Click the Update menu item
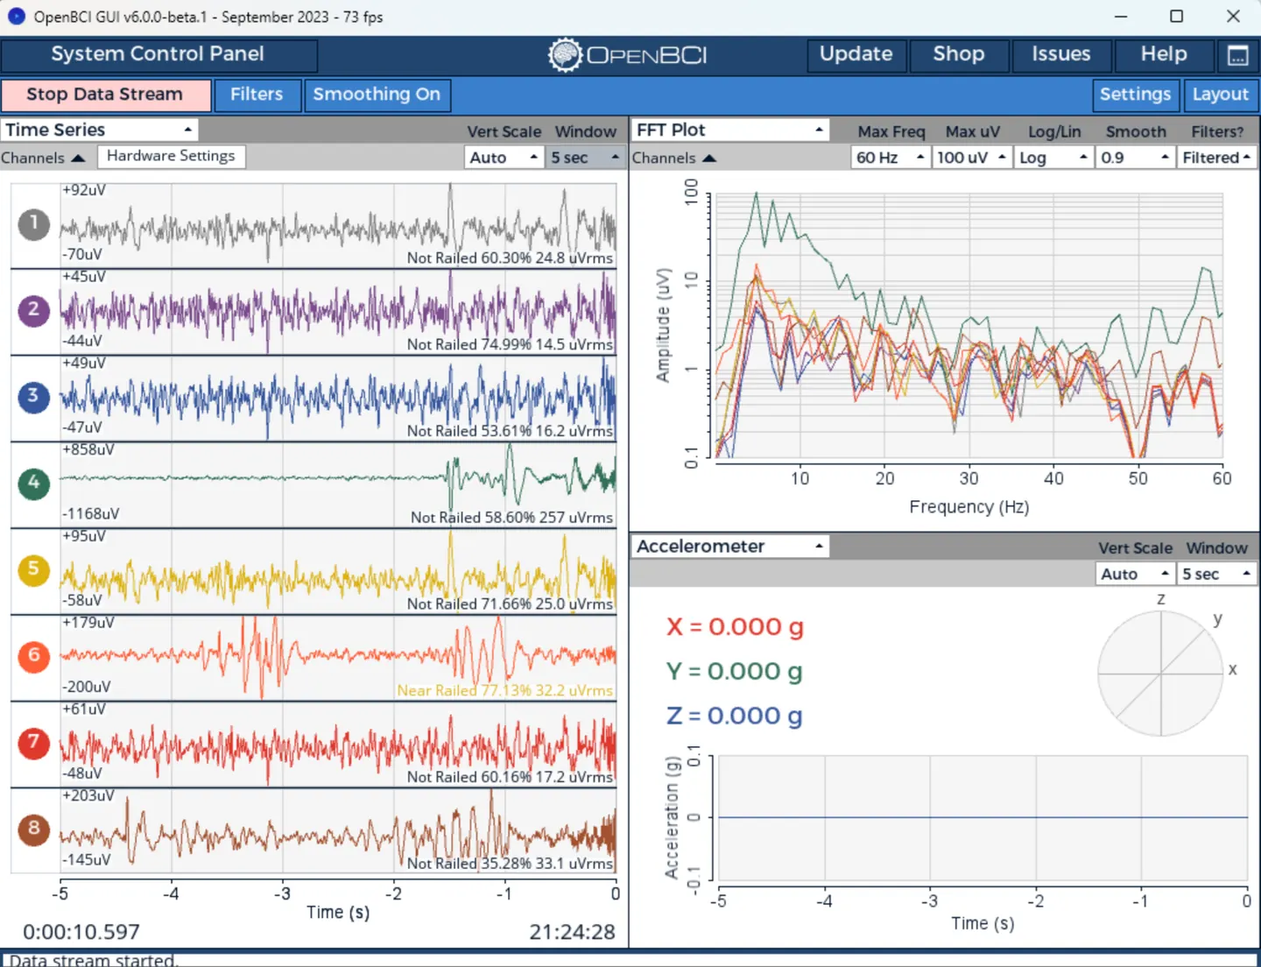The height and width of the screenshot is (967, 1261). [x=856, y=54]
